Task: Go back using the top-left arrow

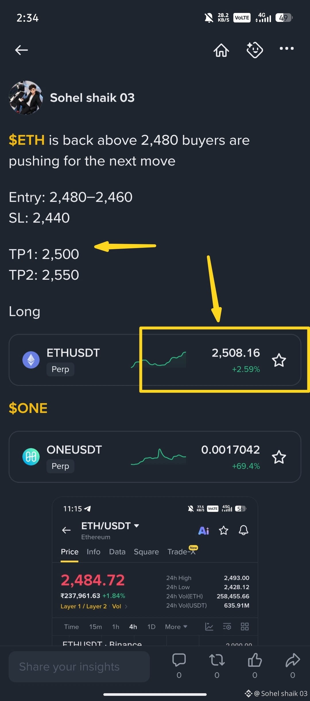Action: pos(22,50)
